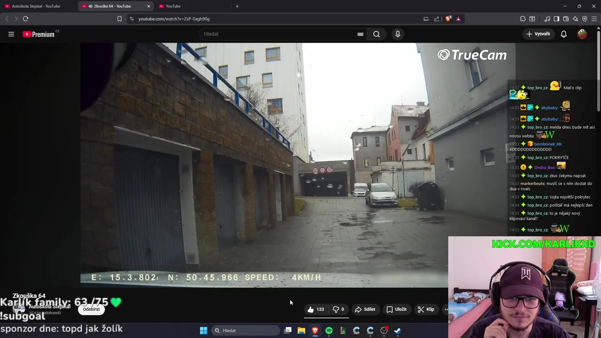
Task: Open File Explorer from taskbar
Action: tap(301, 330)
